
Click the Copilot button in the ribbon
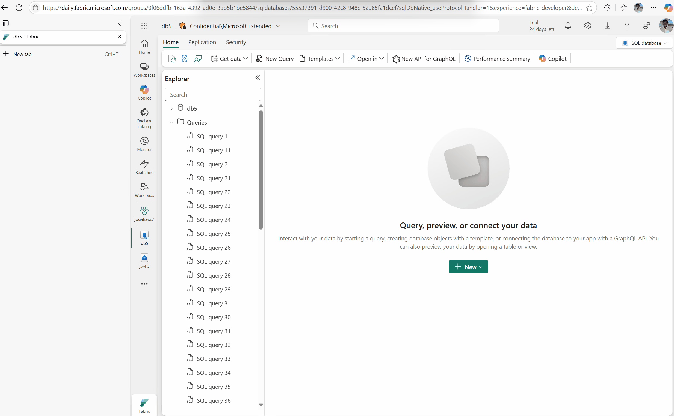point(552,59)
